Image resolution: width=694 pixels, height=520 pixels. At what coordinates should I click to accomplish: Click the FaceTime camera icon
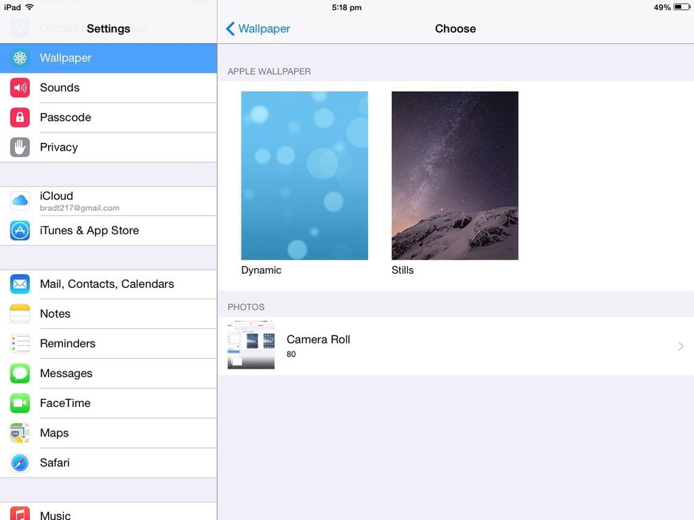coord(20,403)
